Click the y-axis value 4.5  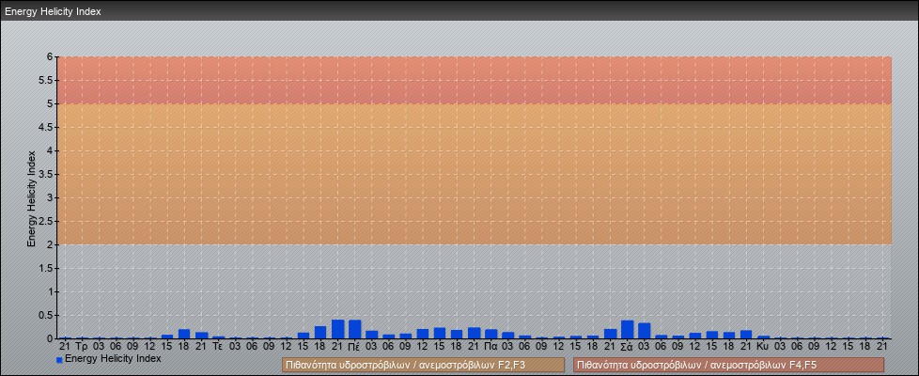[46, 127]
